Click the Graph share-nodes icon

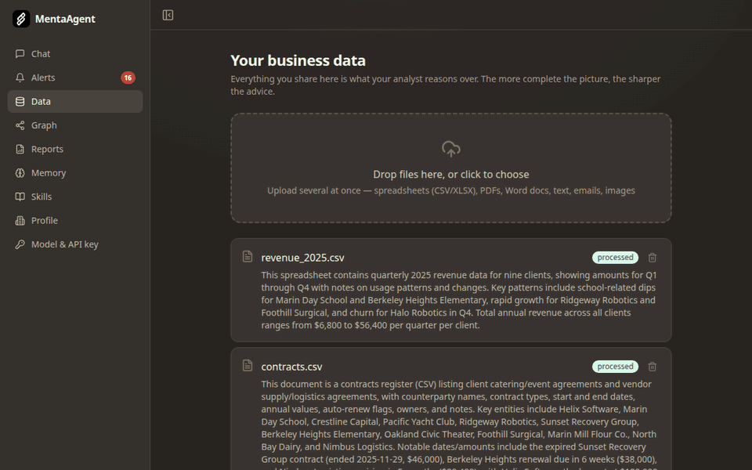20,125
